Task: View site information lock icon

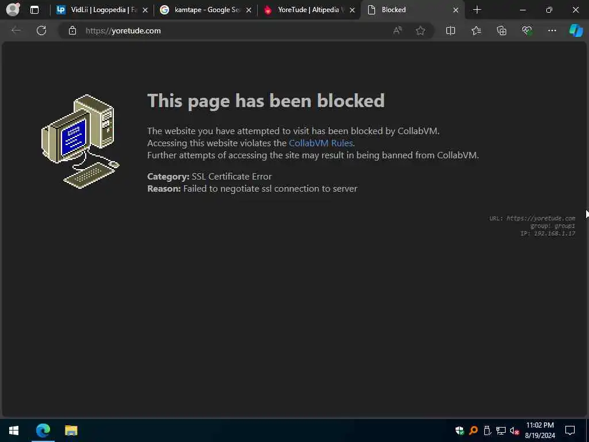Action: point(72,31)
